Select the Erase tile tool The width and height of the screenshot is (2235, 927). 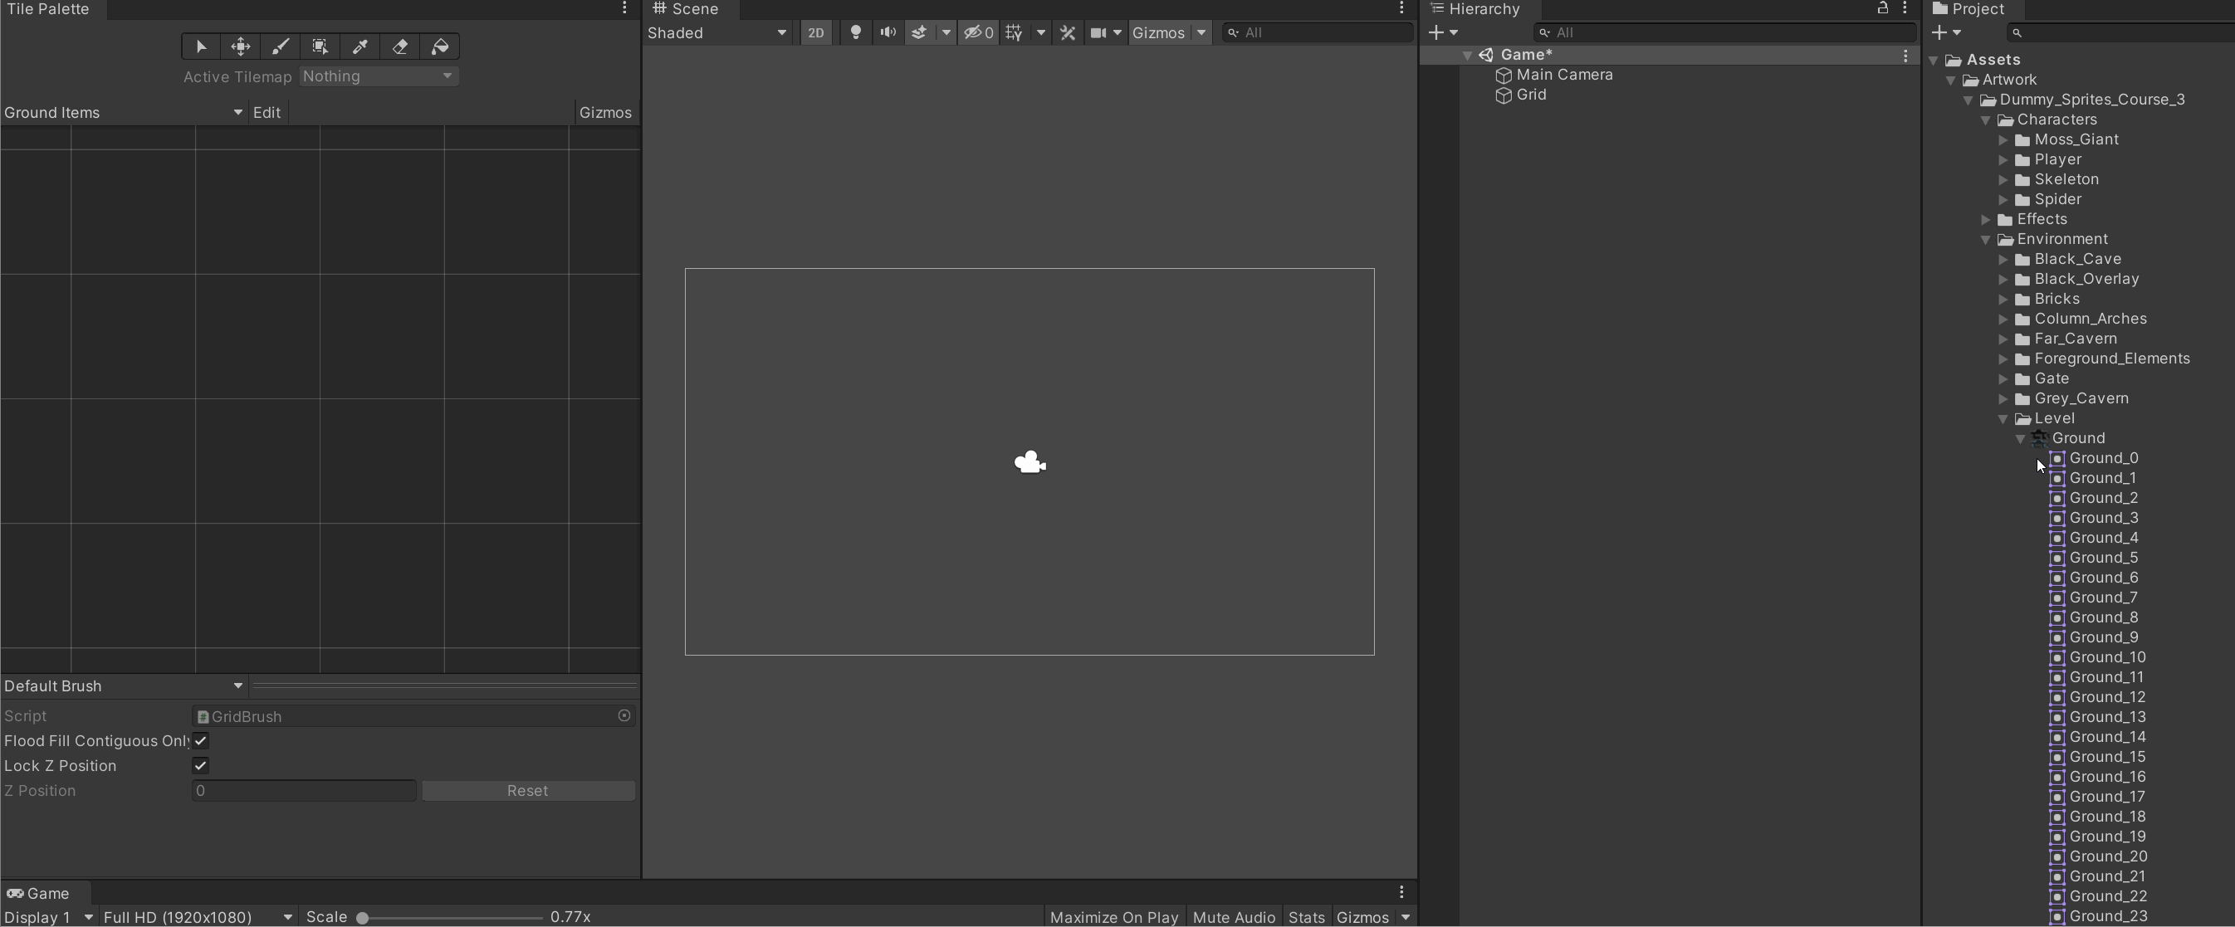coord(400,47)
